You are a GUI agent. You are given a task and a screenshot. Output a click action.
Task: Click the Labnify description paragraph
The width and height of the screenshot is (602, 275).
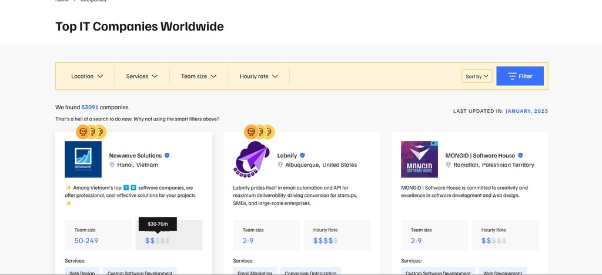295,196
